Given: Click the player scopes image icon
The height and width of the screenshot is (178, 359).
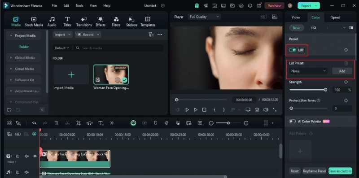Looking at the screenshot, I should coord(275,17).
